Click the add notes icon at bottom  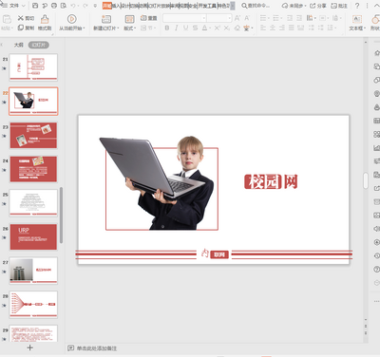click(x=70, y=348)
